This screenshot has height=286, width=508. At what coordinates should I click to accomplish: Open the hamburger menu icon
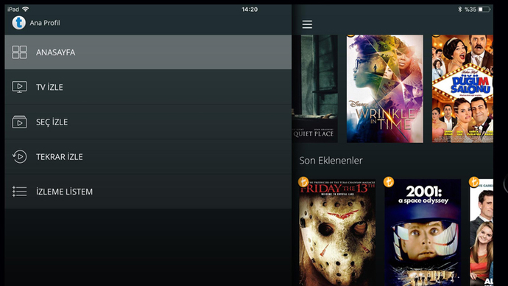[307, 24]
